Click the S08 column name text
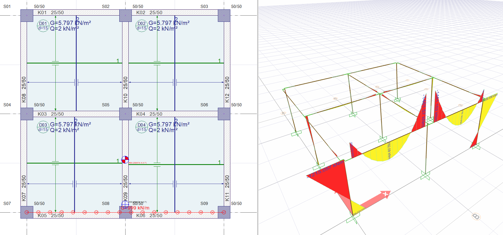Image resolution: width=503 pixels, height=235 pixels. pos(106,204)
